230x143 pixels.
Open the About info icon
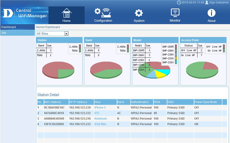(211, 13)
